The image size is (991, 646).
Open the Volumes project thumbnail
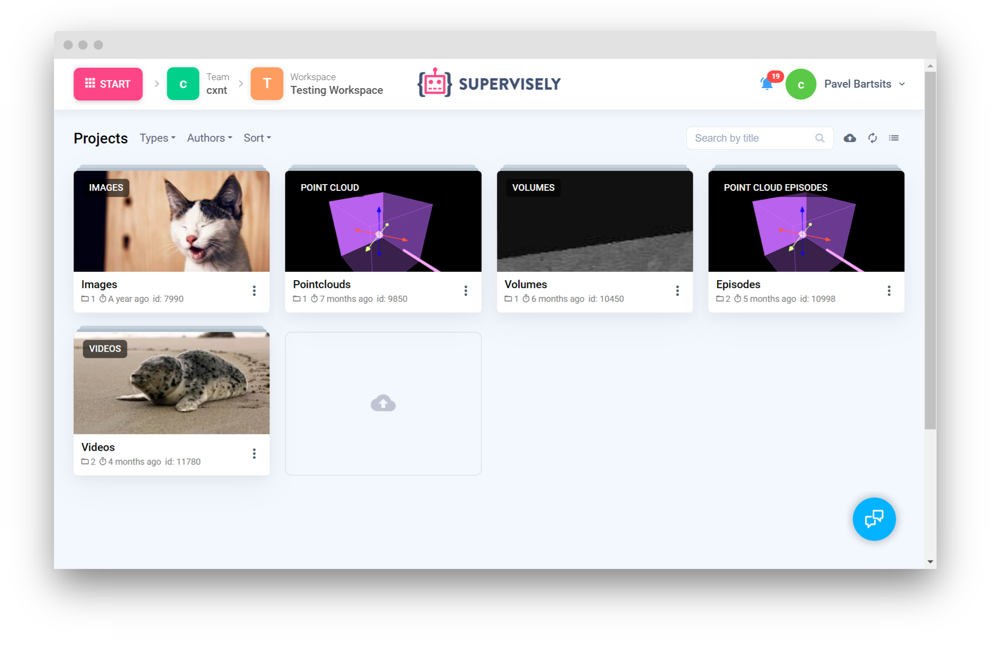(x=595, y=221)
